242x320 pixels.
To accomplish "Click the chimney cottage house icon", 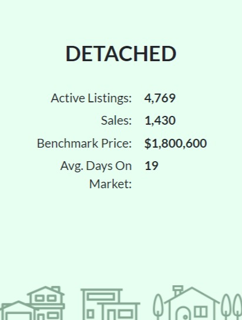I will [x=191, y=303].
